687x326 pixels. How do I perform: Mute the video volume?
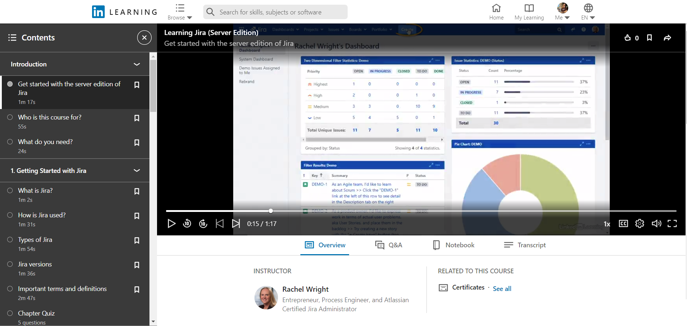(x=656, y=223)
